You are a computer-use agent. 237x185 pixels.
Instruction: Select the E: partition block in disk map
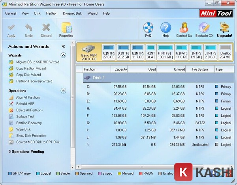[x=138, y=52]
